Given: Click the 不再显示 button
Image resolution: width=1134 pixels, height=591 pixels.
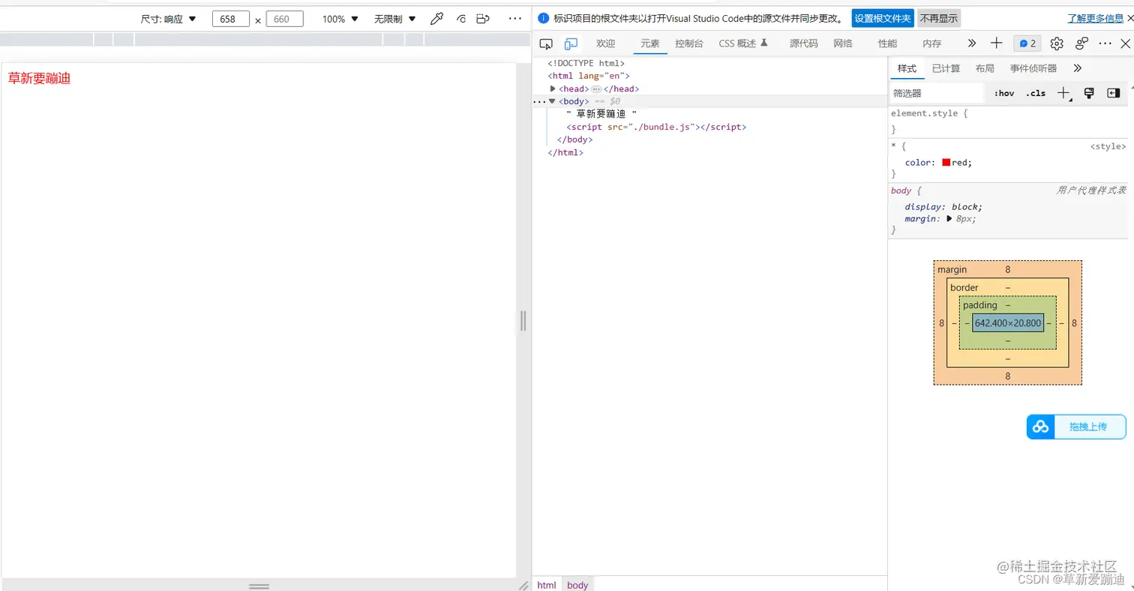Looking at the screenshot, I should tap(939, 19).
